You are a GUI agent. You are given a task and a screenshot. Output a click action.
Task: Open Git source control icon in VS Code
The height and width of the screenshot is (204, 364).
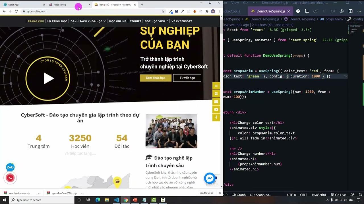tap(298, 11)
